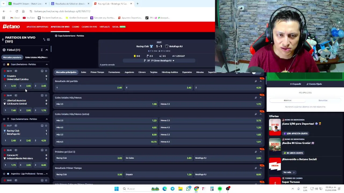Image resolution: width=344 pixels, height=193 pixels.
Task: Click the video icon beside 36:44 match time
Action: [x=16, y=95]
